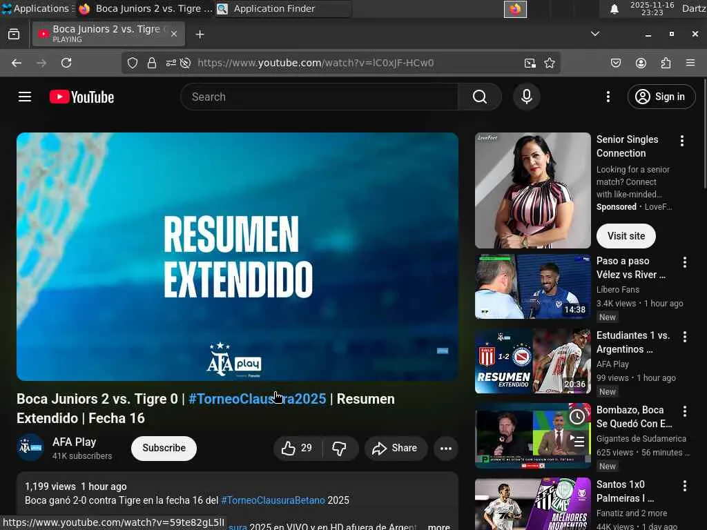Viewport: 707px width, 530px height.
Task: Open the #TorneoClausuraBetano hashtag in the description
Action: (x=273, y=500)
